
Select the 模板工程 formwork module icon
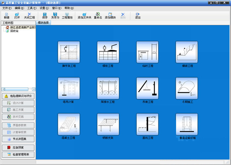[x=108, y=52]
